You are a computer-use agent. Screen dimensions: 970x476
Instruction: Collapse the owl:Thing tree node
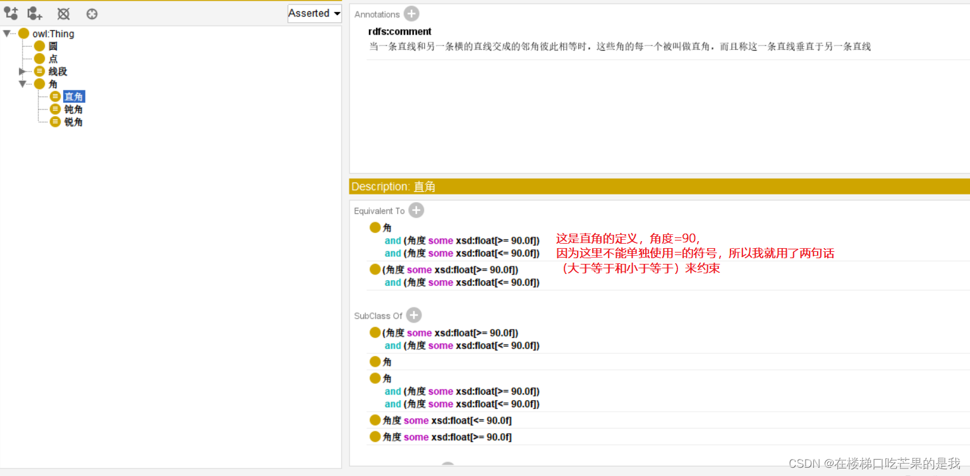click(6, 33)
